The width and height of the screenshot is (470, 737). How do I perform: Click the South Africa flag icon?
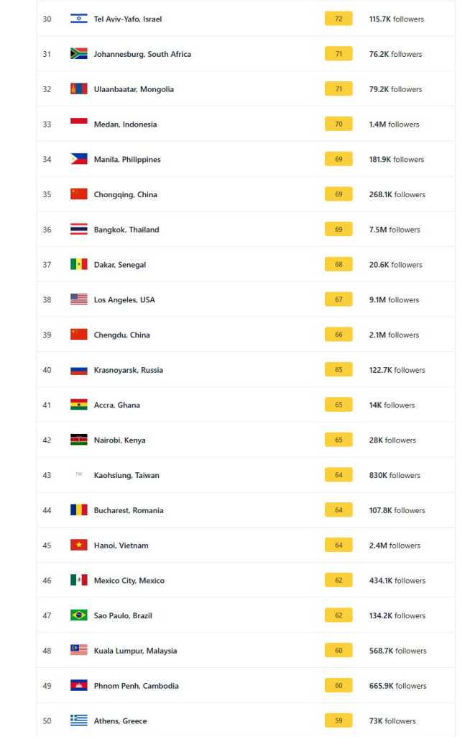(x=79, y=54)
